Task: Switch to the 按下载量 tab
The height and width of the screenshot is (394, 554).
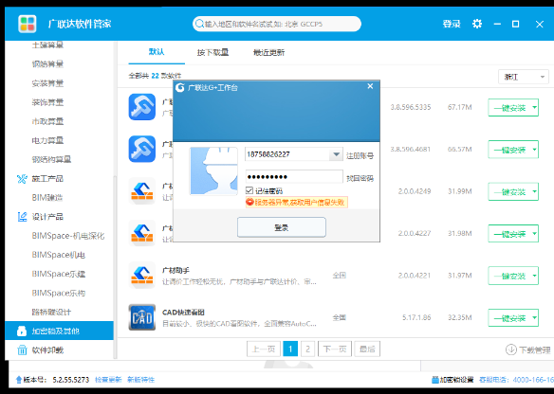Action: point(212,52)
